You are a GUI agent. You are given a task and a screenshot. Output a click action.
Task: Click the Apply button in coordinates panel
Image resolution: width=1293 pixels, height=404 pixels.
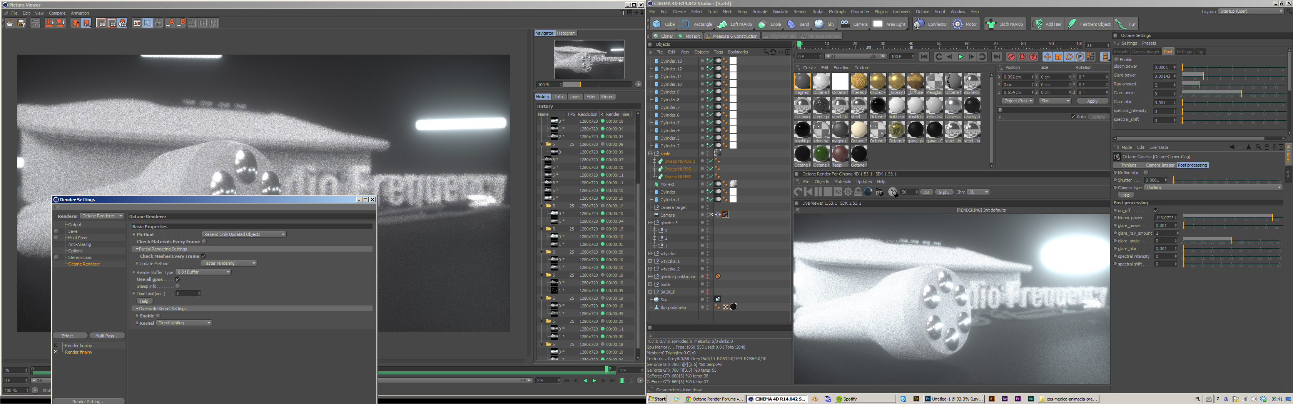pyautogui.click(x=1092, y=101)
